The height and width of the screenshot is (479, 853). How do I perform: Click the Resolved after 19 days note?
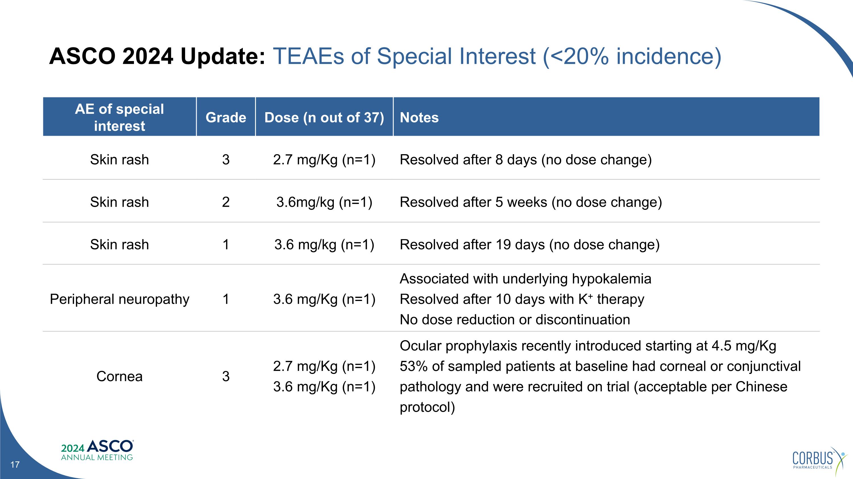coord(530,245)
